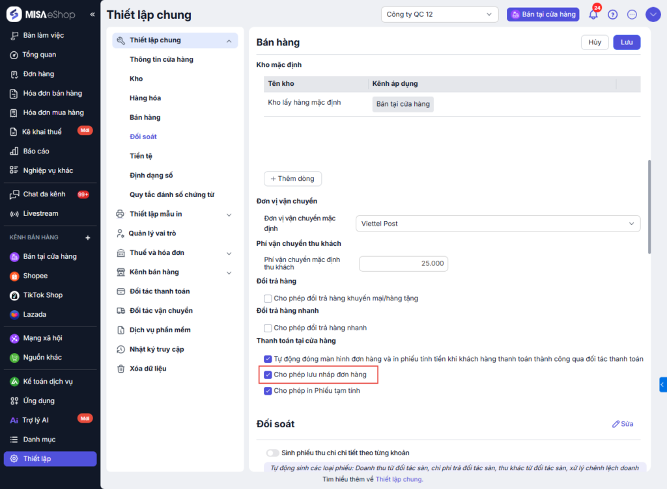Click the Kế toán dịch vụ icon
The width and height of the screenshot is (667, 489).
coord(14,382)
